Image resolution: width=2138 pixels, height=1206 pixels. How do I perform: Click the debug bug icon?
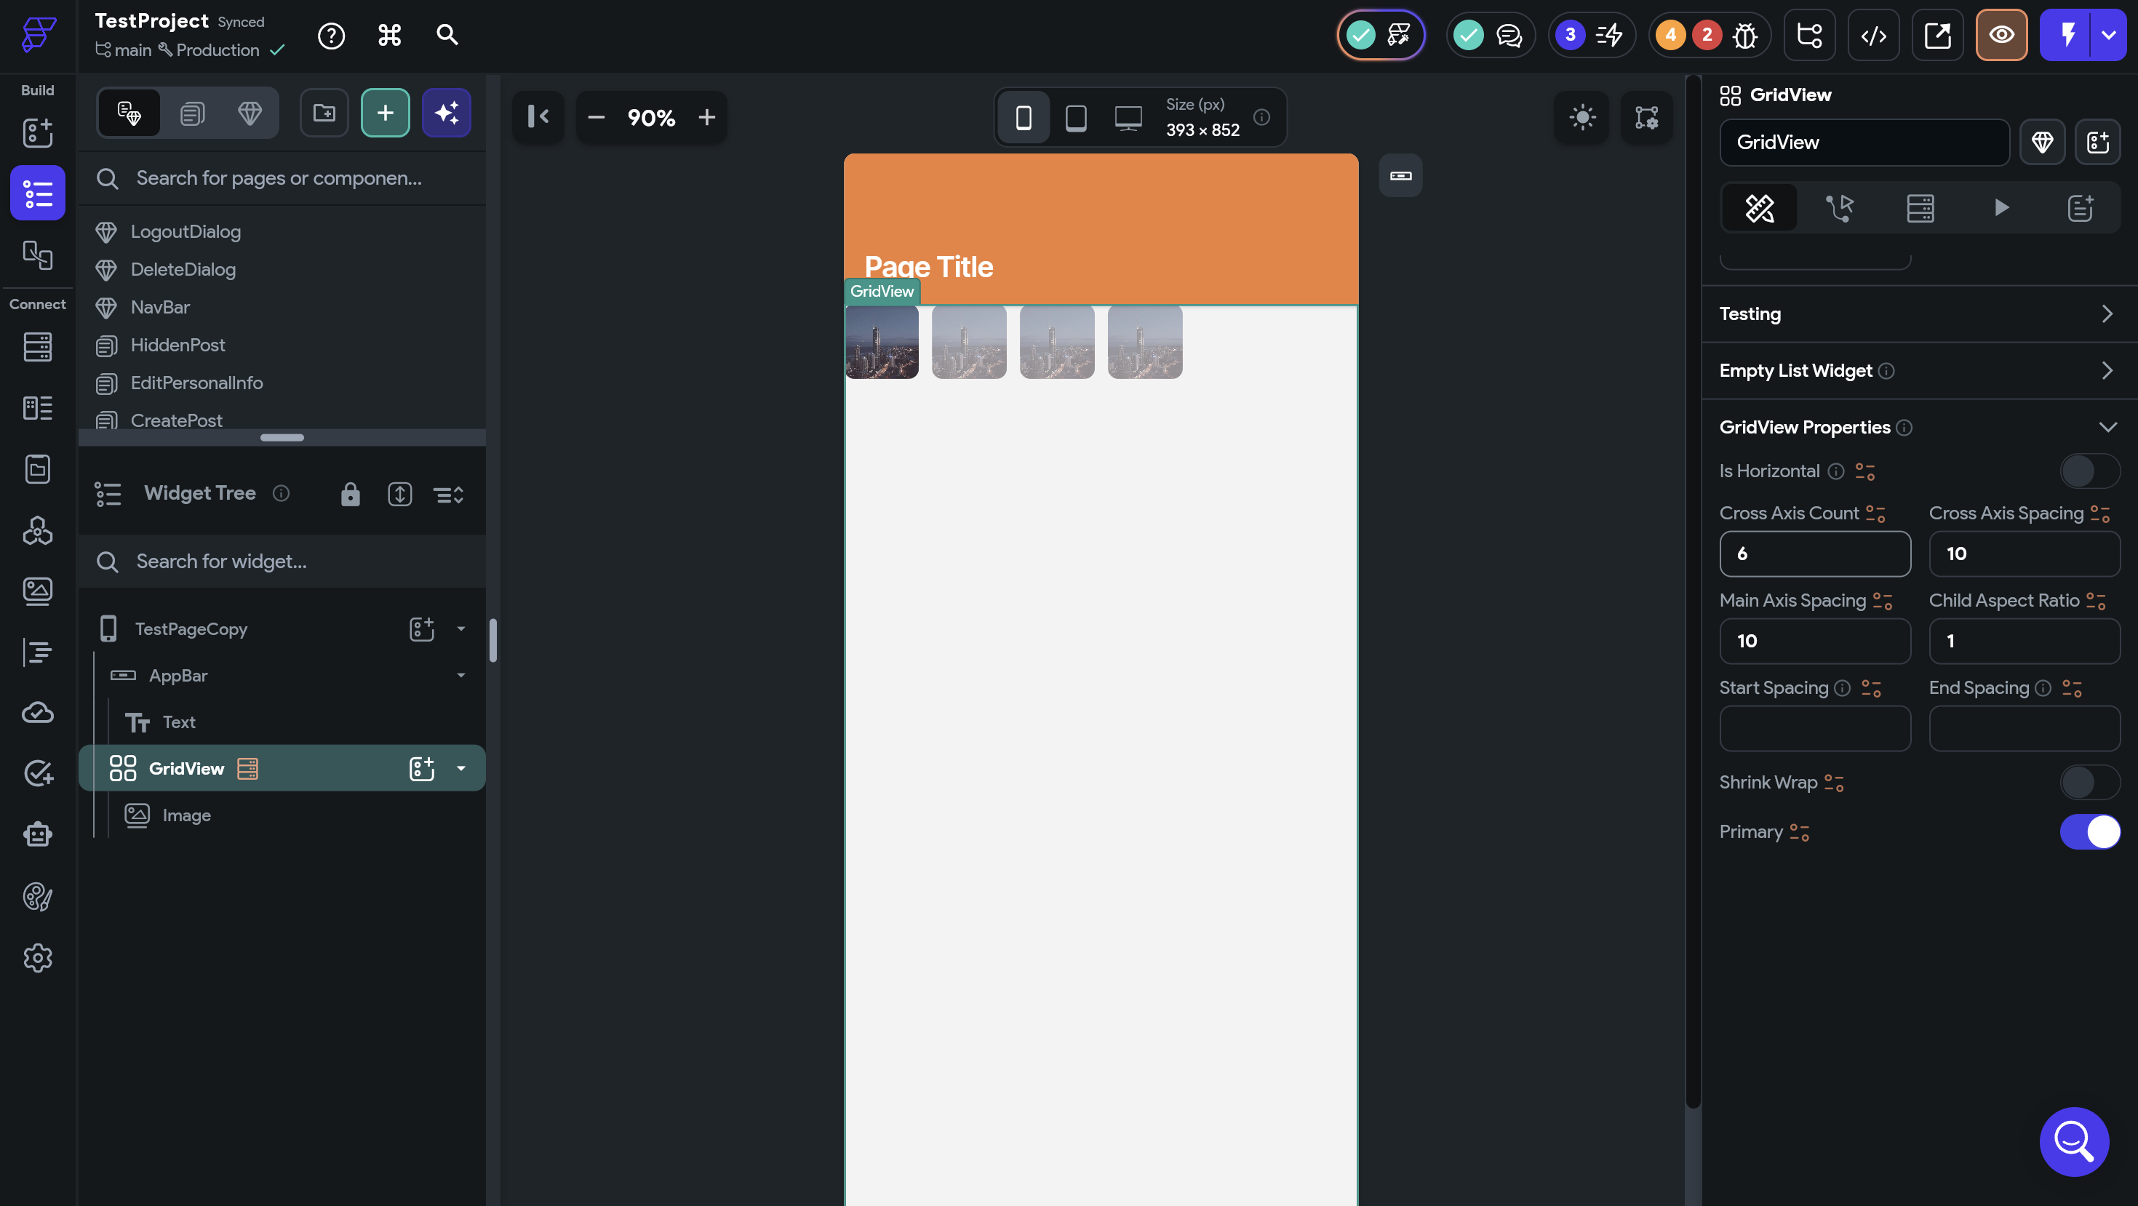click(x=1745, y=35)
